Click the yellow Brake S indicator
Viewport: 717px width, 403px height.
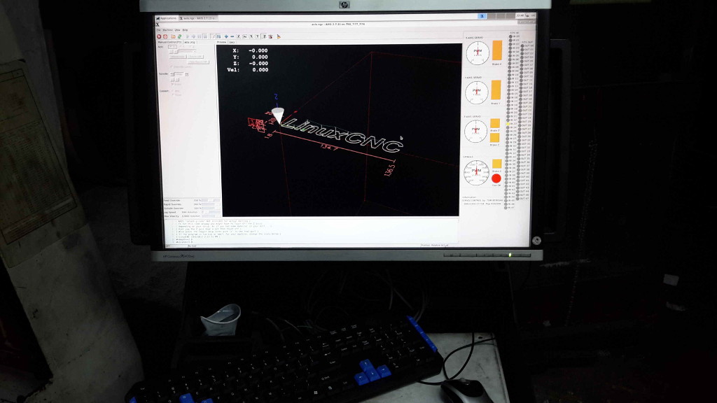coord(496,164)
